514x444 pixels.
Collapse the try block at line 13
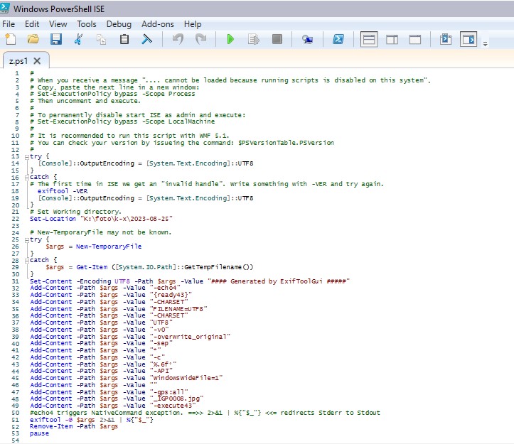pos(26,157)
